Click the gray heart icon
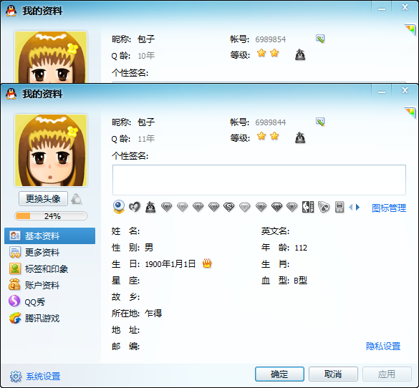Screen dimensions: 419x388 (135, 207)
